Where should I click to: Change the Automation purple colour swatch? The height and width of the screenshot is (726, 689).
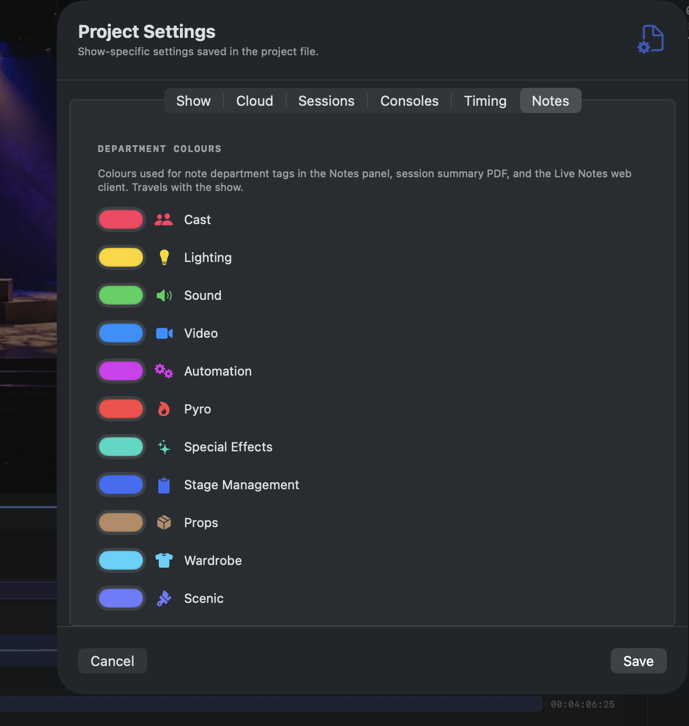point(121,371)
